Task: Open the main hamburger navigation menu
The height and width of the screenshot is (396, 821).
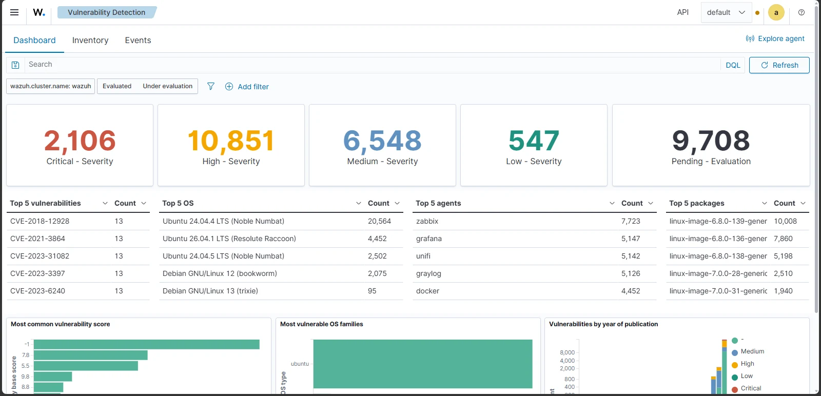Action: (14, 12)
